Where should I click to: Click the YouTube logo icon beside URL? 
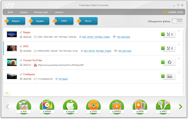pos(35,65)
